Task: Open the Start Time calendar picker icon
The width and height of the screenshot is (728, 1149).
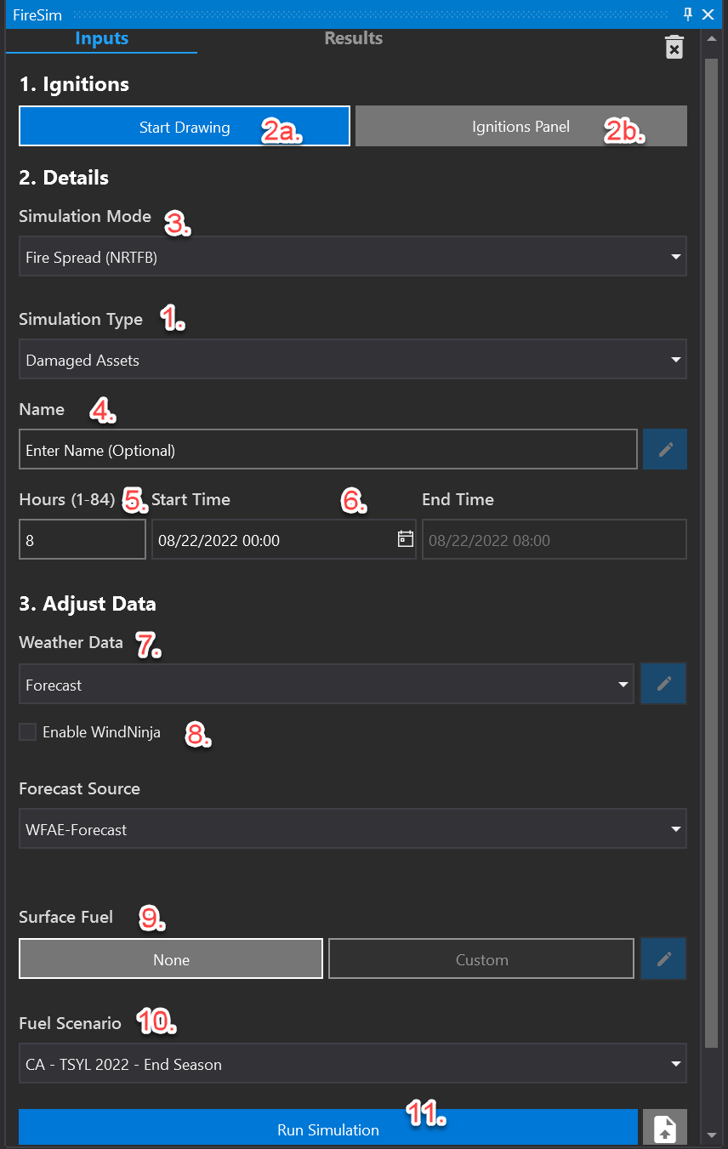Action: pyautogui.click(x=405, y=539)
